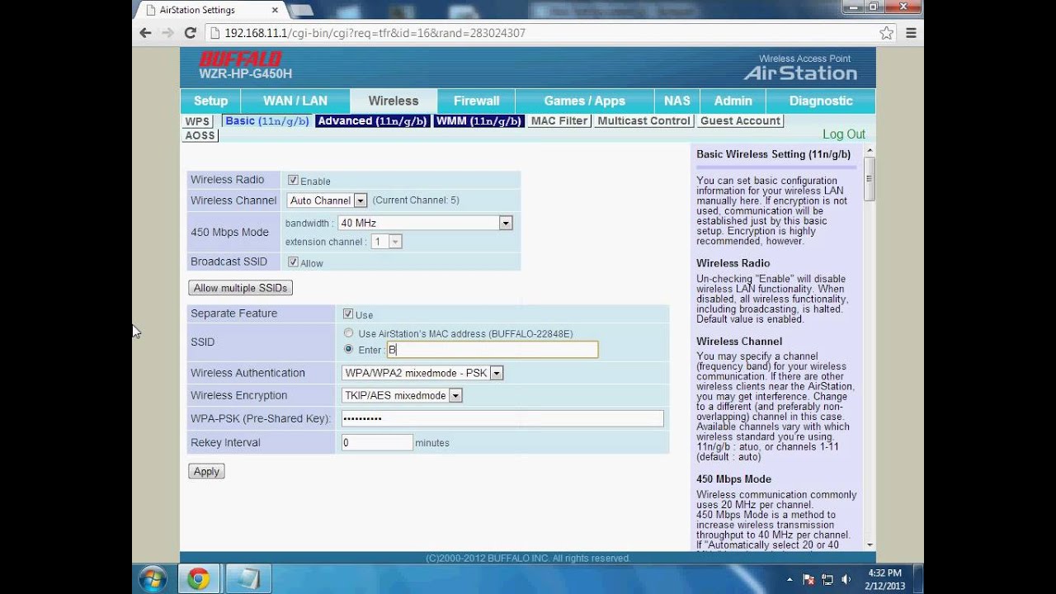This screenshot has width=1056, height=594.
Task: Toggle Broadcast SSID Allow checkbox
Action: [293, 262]
